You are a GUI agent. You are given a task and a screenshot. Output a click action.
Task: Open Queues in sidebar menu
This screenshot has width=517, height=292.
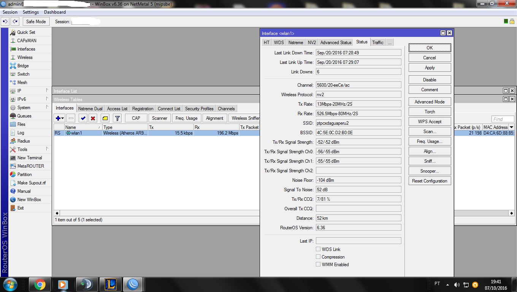(x=24, y=116)
